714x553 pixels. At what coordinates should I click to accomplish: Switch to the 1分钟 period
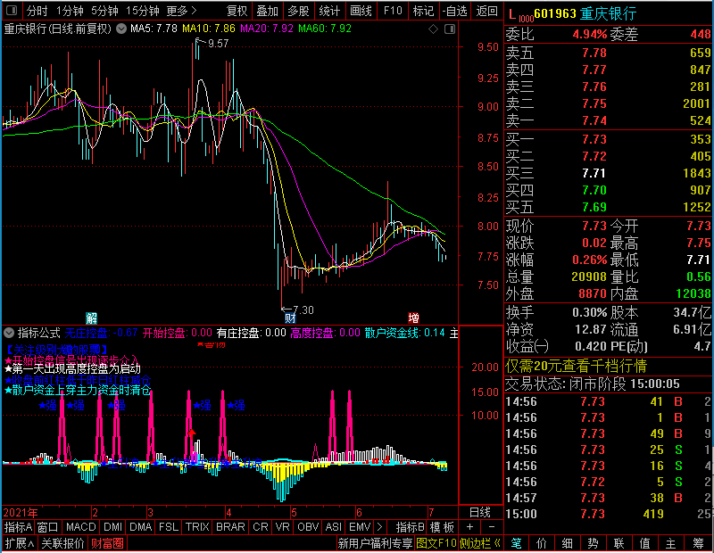coord(70,11)
